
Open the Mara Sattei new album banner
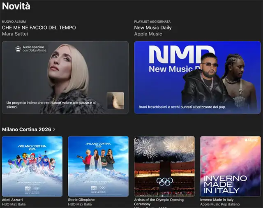coord(65,77)
